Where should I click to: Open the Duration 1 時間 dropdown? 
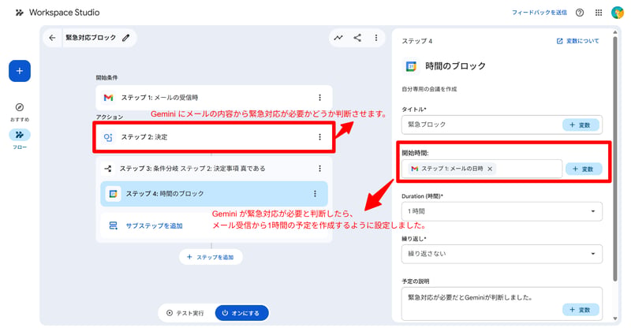[x=502, y=211]
